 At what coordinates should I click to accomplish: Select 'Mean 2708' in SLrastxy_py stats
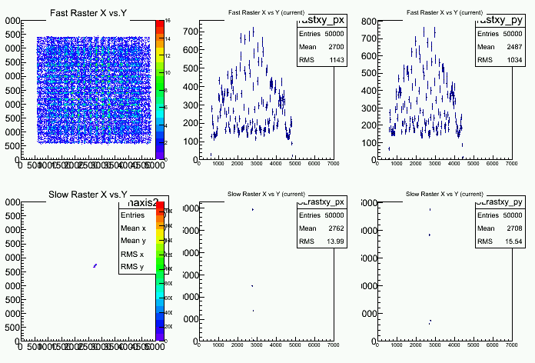point(500,228)
